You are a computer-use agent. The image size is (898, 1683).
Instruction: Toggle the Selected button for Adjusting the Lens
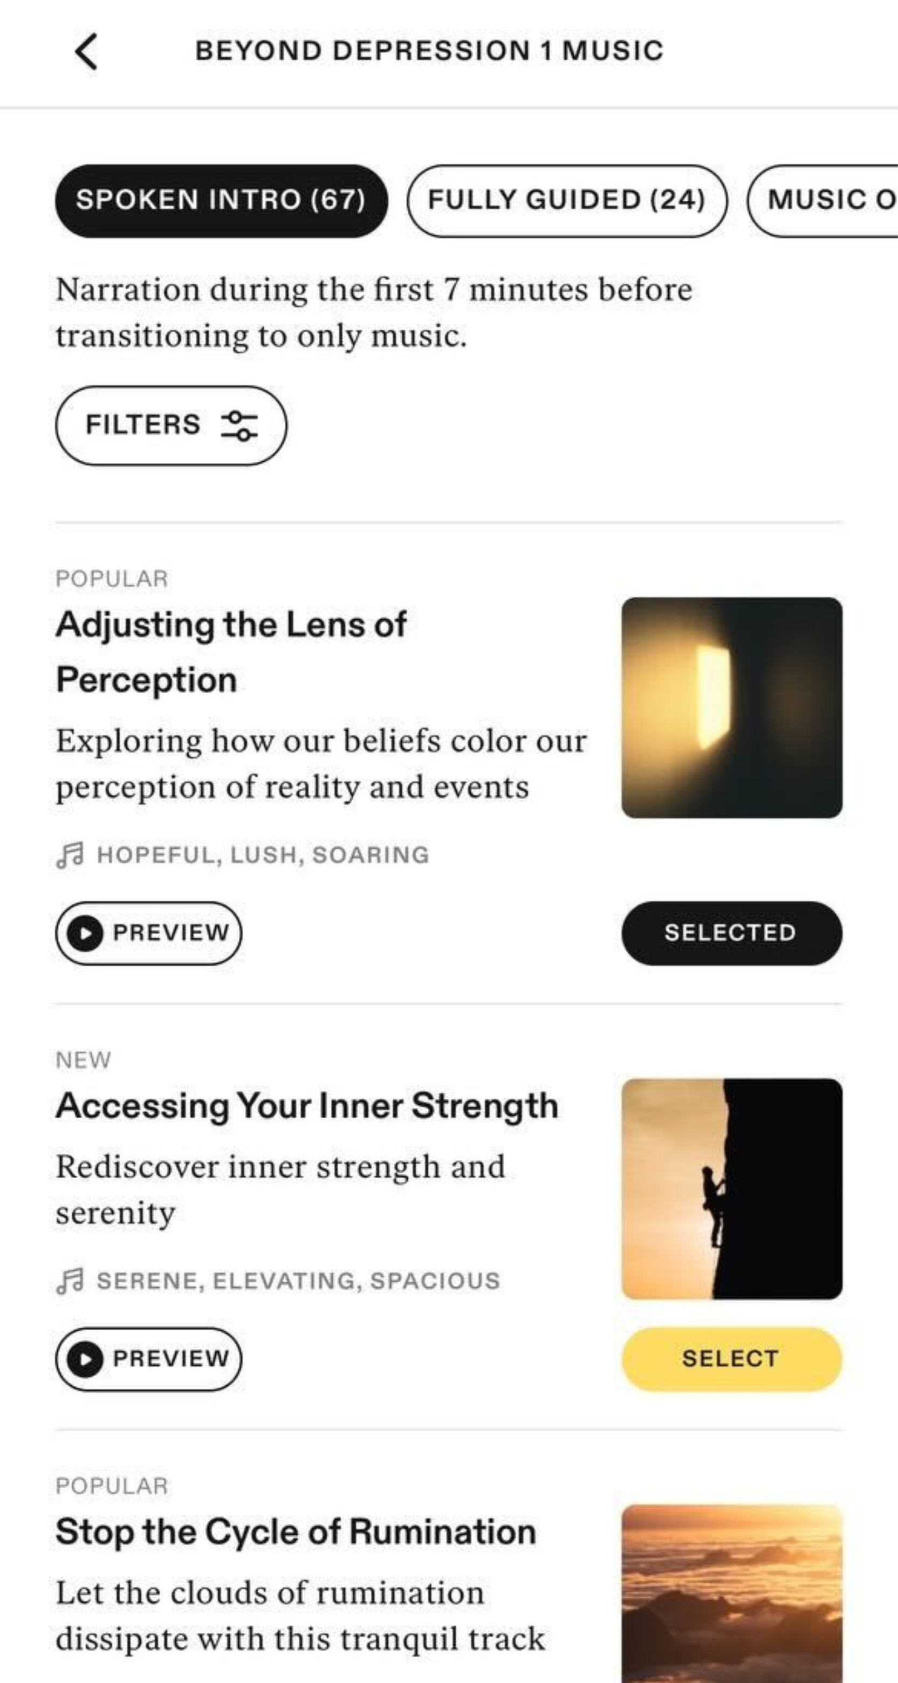[x=731, y=933]
